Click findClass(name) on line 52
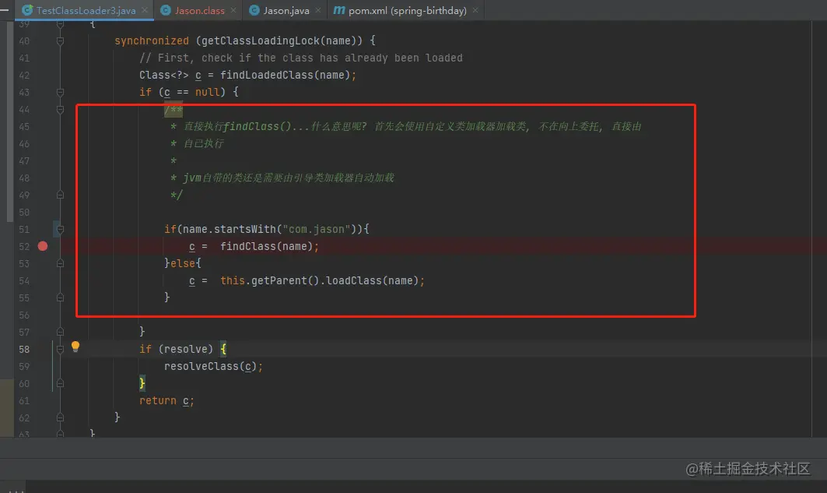This screenshot has width=827, height=493. [x=266, y=246]
